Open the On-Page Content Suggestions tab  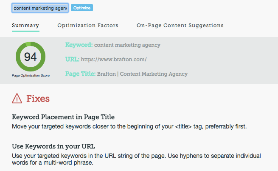click(180, 26)
